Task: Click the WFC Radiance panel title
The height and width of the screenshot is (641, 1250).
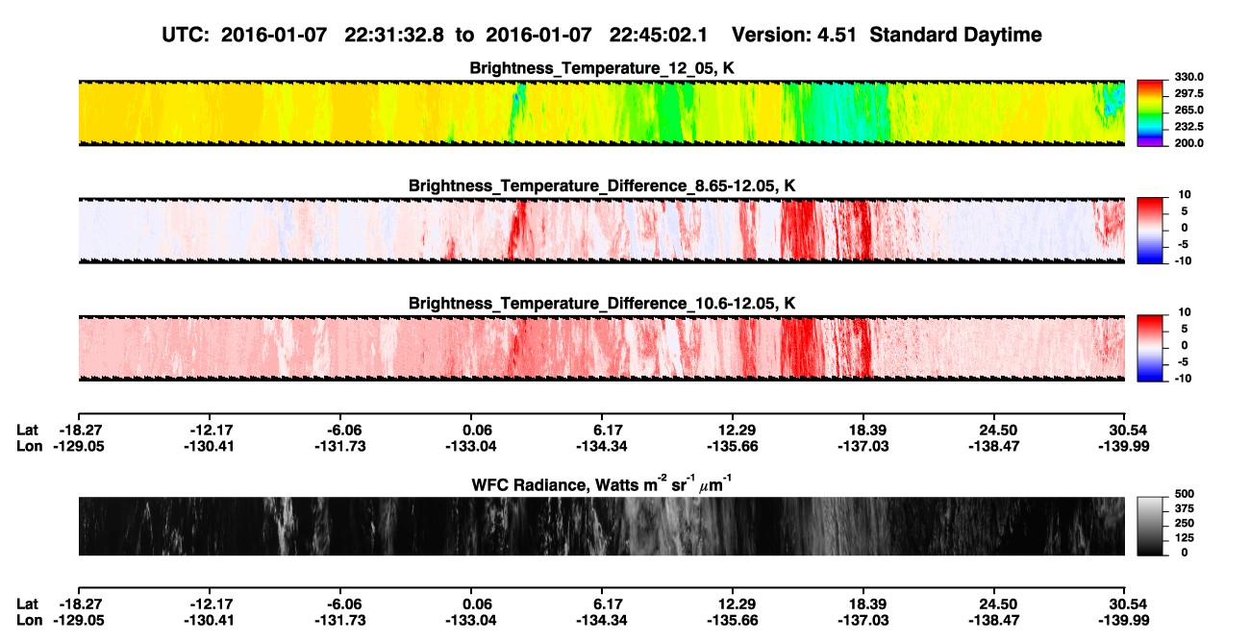Action: pyautogui.click(x=602, y=484)
